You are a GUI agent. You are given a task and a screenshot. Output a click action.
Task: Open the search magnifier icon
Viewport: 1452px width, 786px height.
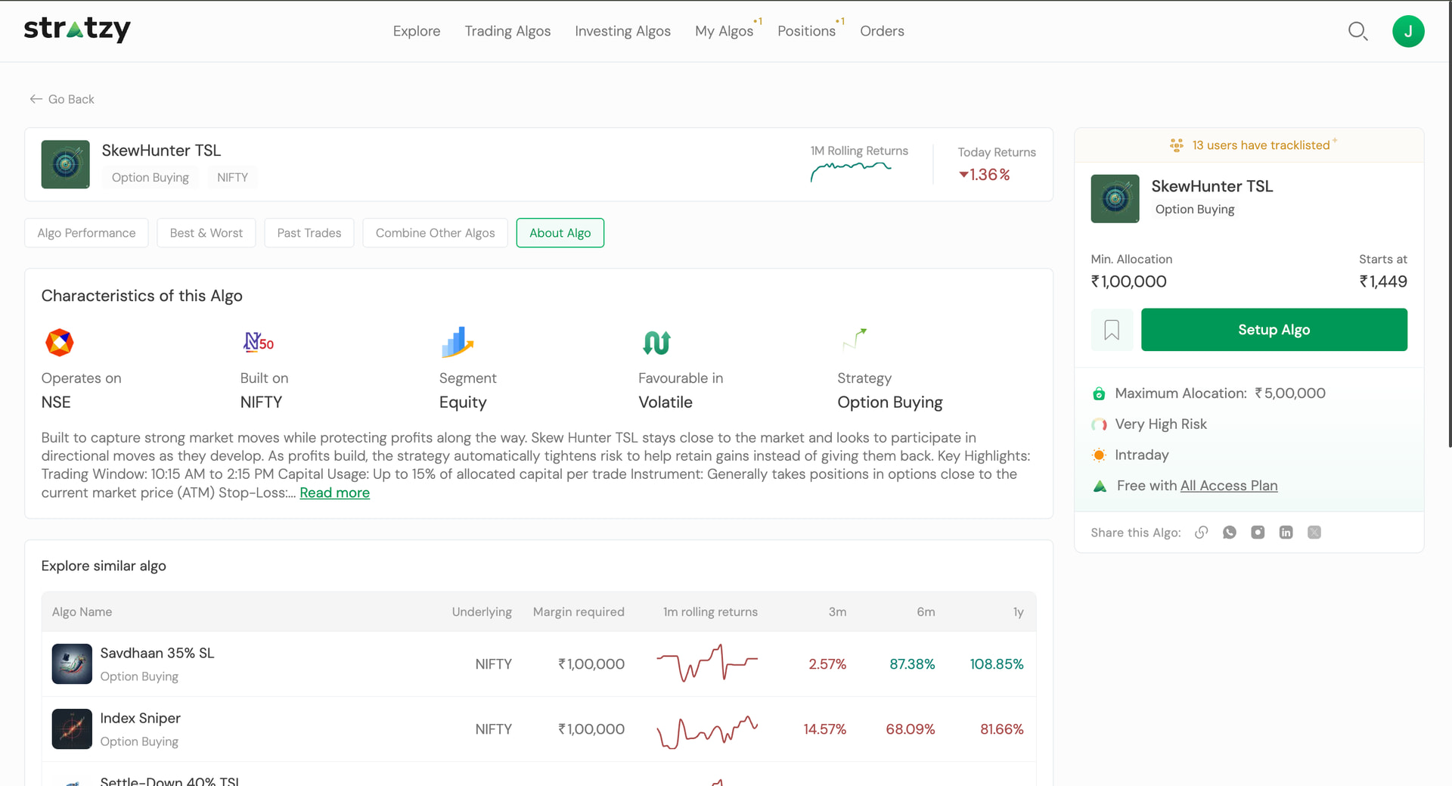(x=1358, y=31)
